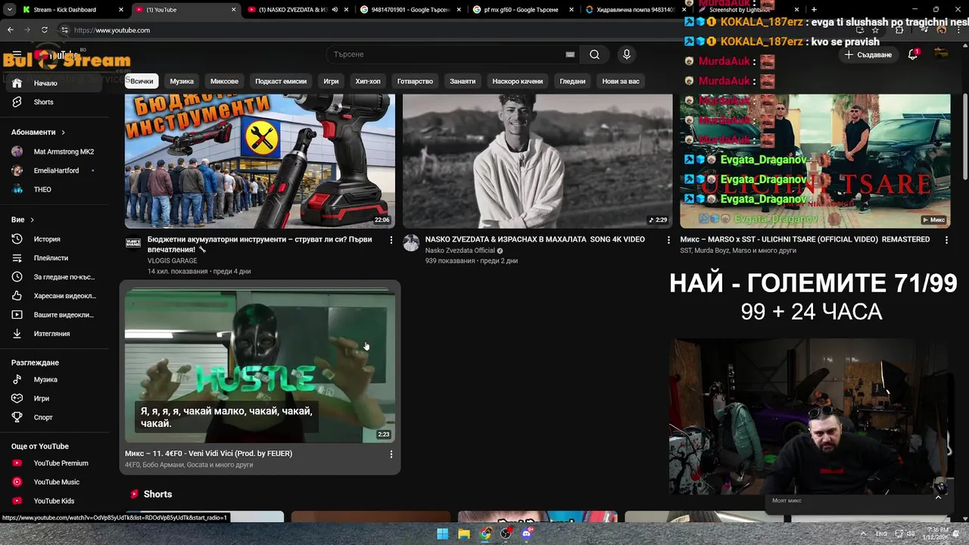Select the Подкаст емисии filter chip
The width and height of the screenshot is (969, 545).
281,81
